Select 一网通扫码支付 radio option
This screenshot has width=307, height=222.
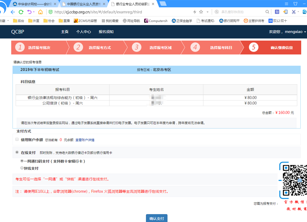[x=22, y=161]
